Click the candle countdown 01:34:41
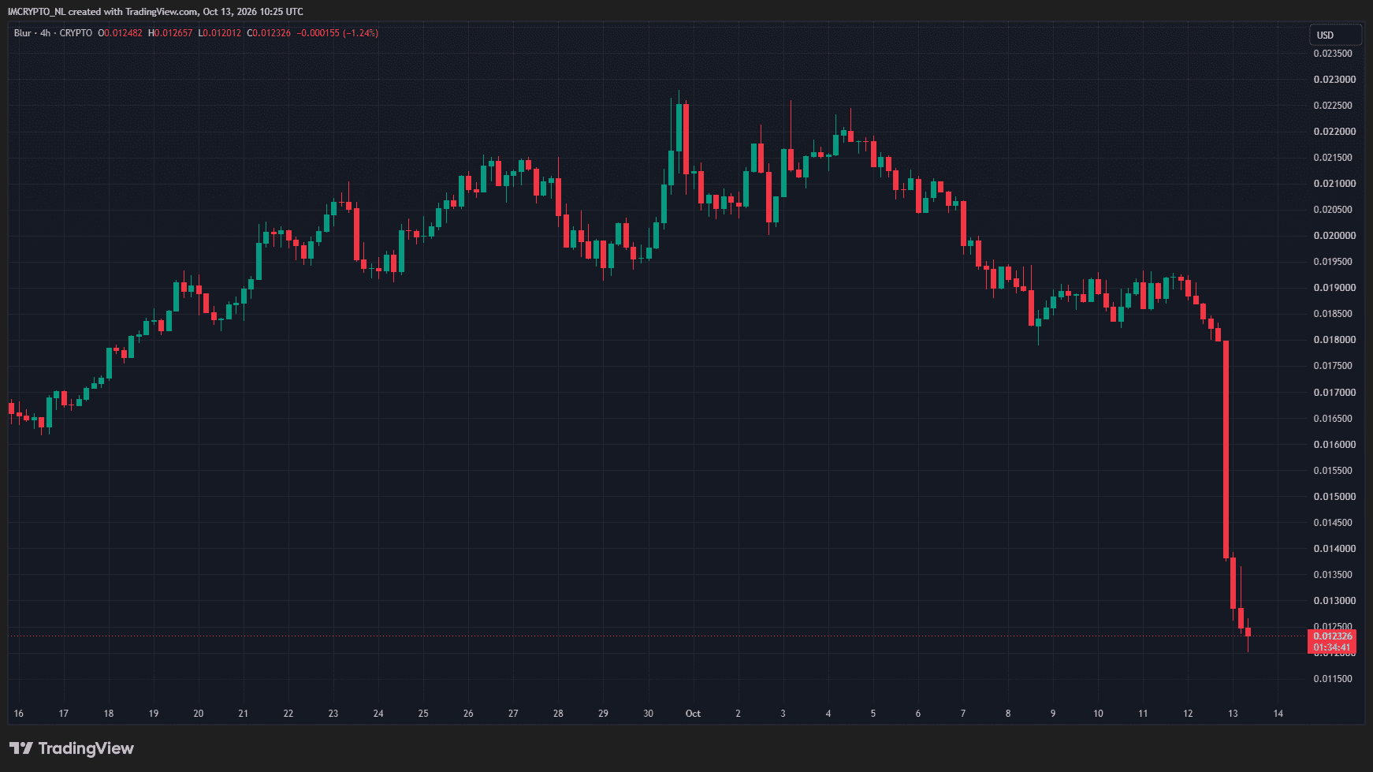 [1333, 647]
